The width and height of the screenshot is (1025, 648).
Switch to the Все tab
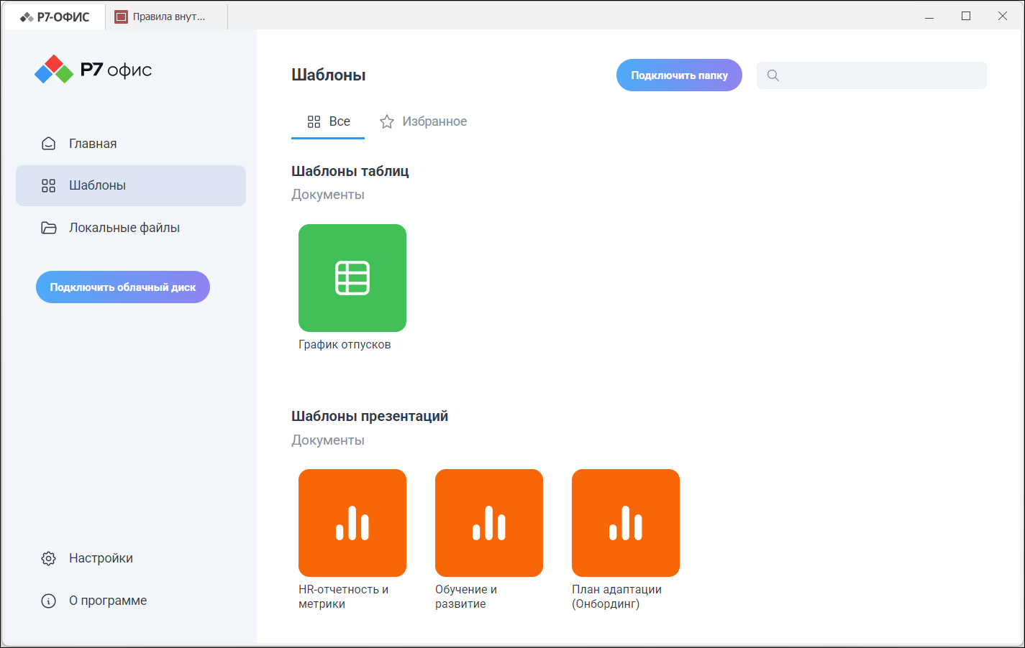328,121
